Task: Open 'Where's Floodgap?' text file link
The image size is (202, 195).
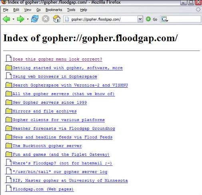Action: click(x=62, y=163)
